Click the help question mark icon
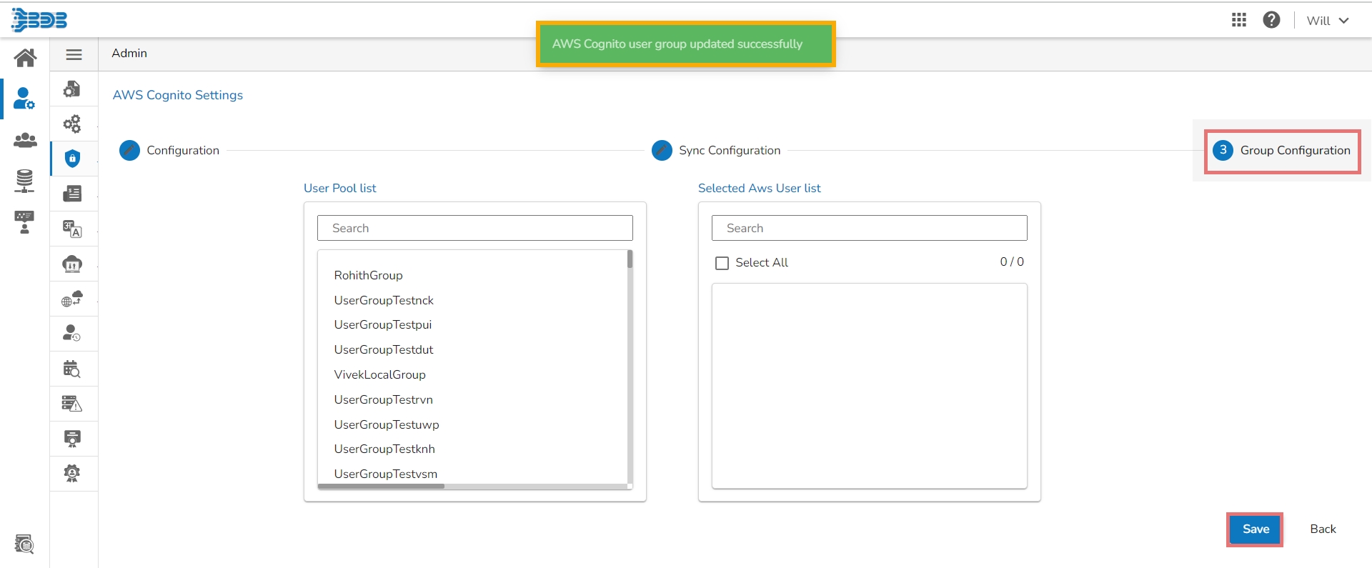This screenshot has height=568, width=1372. pyautogui.click(x=1271, y=20)
